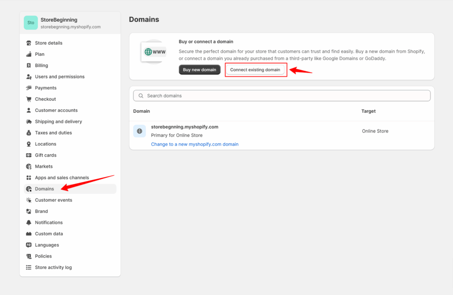Go to Users and permissions
Image resolution: width=453 pixels, height=295 pixels.
coord(59,77)
